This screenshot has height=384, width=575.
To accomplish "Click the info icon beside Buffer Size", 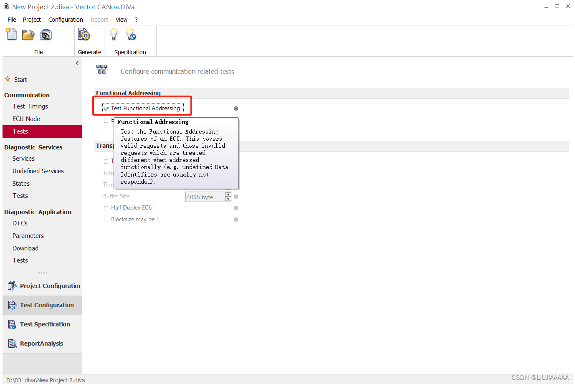I will click(x=236, y=197).
